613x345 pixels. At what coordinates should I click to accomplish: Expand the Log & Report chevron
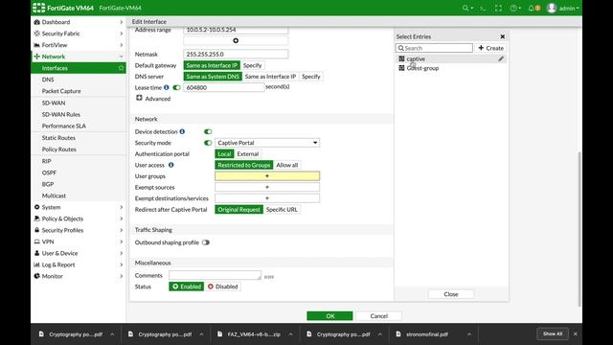(122, 264)
